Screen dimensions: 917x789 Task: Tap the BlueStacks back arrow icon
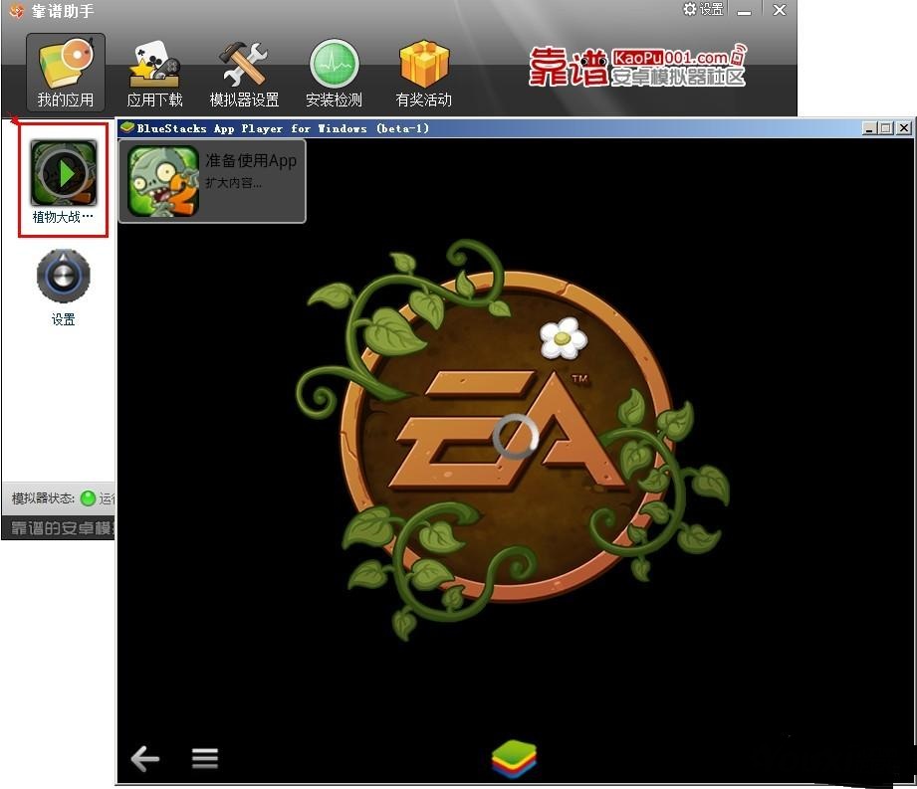[x=145, y=758]
